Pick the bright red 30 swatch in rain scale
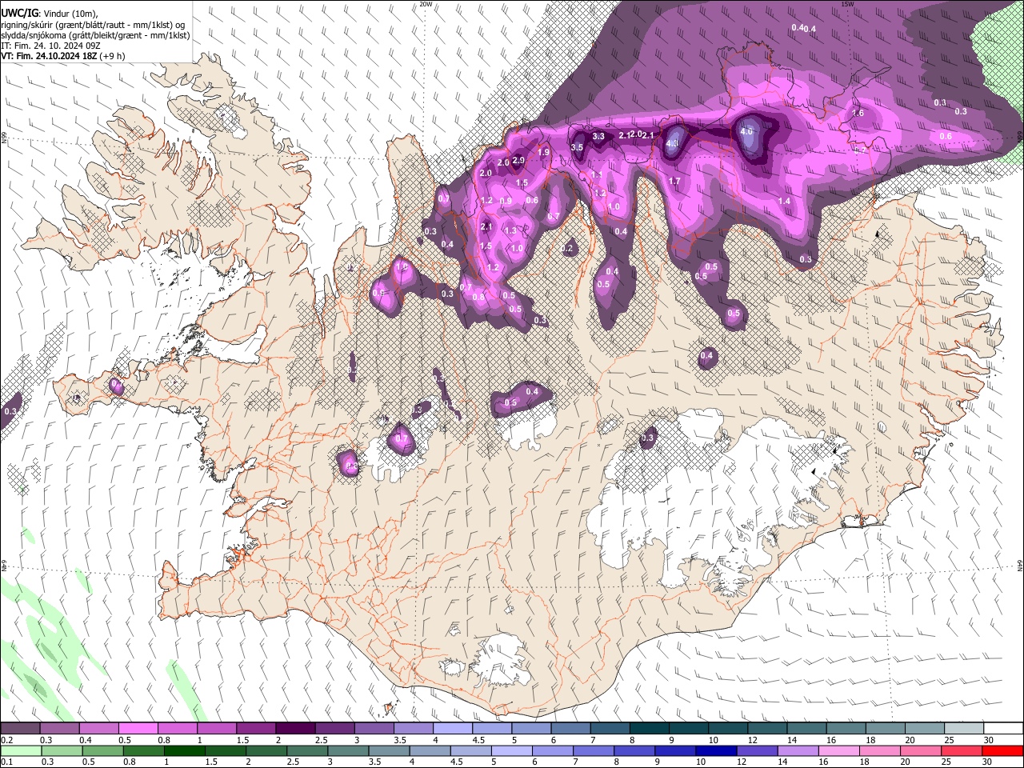This screenshot has width=1024, height=768. [x=1002, y=751]
